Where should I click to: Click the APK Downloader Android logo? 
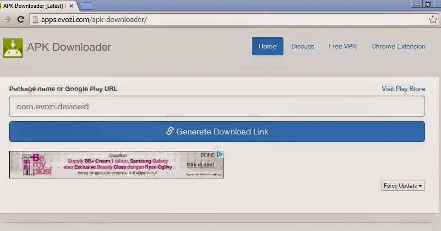click(x=13, y=48)
